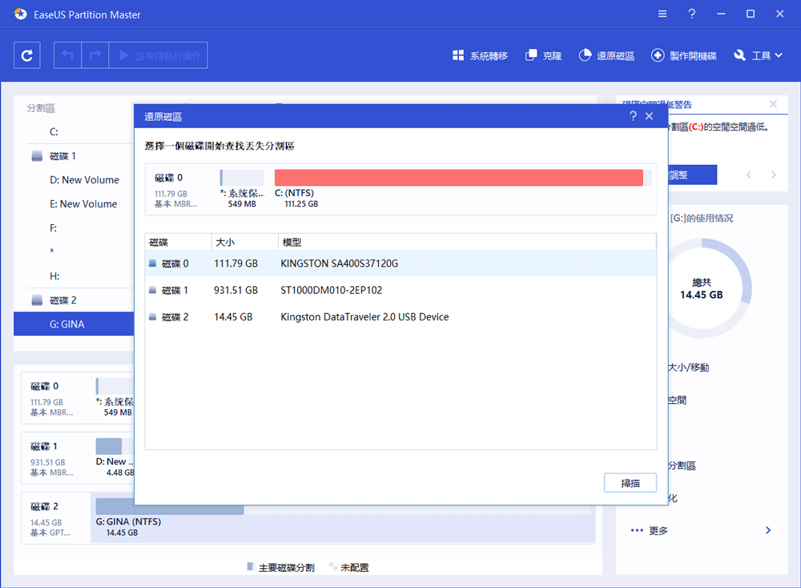
Task: Select the H: partition in the sidebar
Action: coord(74,276)
